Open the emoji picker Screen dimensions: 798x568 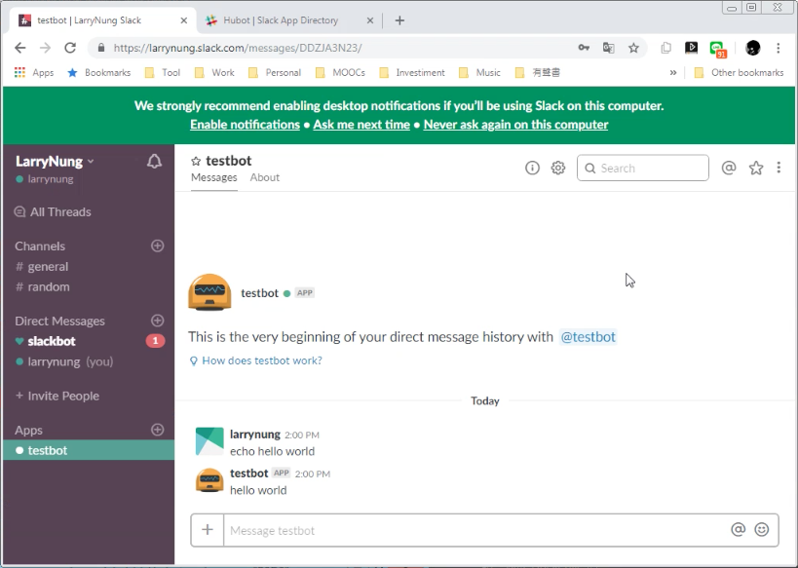click(x=762, y=530)
